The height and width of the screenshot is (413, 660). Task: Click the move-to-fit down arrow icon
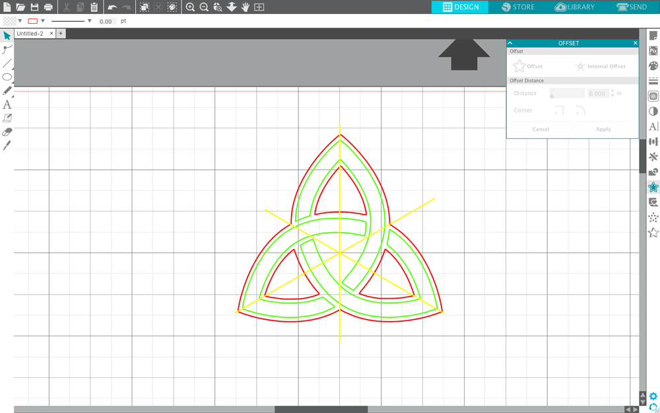click(x=232, y=7)
